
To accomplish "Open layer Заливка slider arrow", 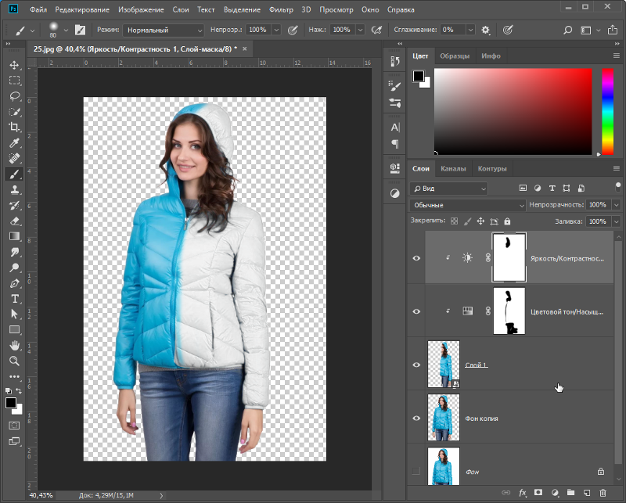I will (617, 221).
